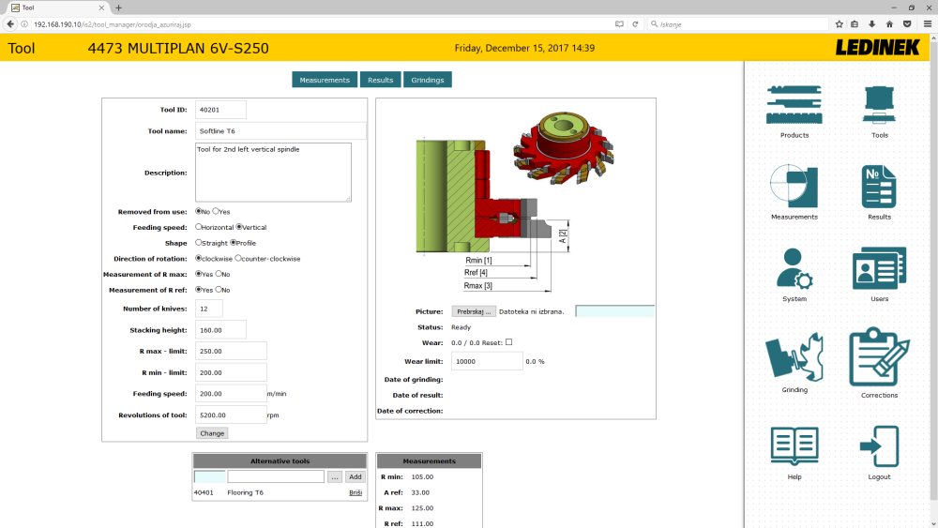
Task: Switch to the Grindings tab
Action: 427,80
